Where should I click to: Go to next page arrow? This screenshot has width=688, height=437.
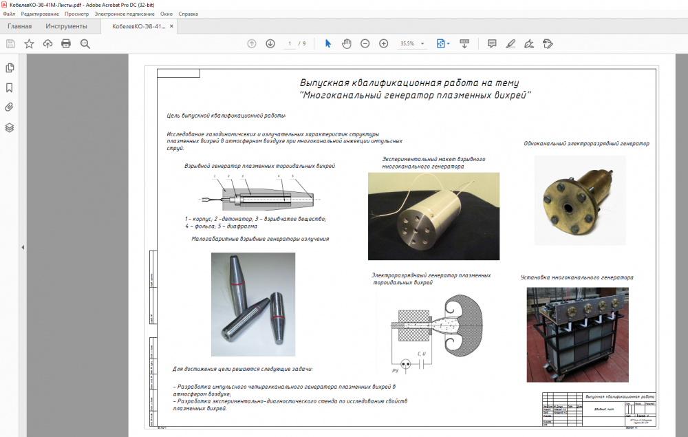pos(270,43)
